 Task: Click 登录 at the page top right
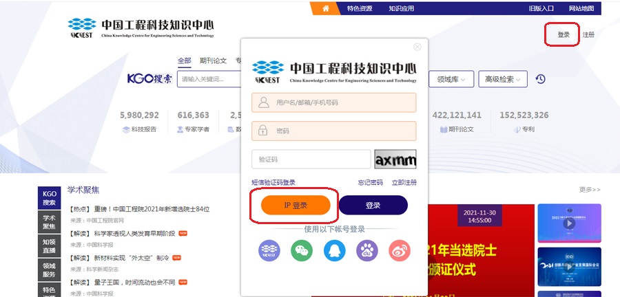(564, 34)
